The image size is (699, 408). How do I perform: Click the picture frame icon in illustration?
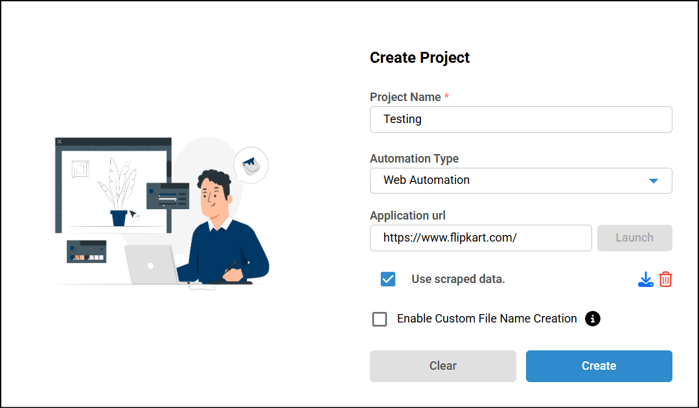click(x=80, y=170)
